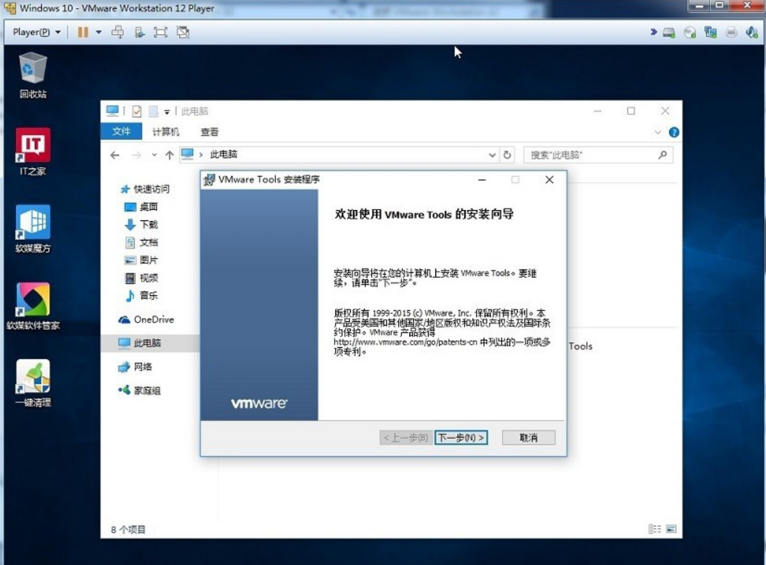Viewport: 766px width, 565px height.
Task: Select 家庭组 in the navigation pane
Action: (x=140, y=390)
